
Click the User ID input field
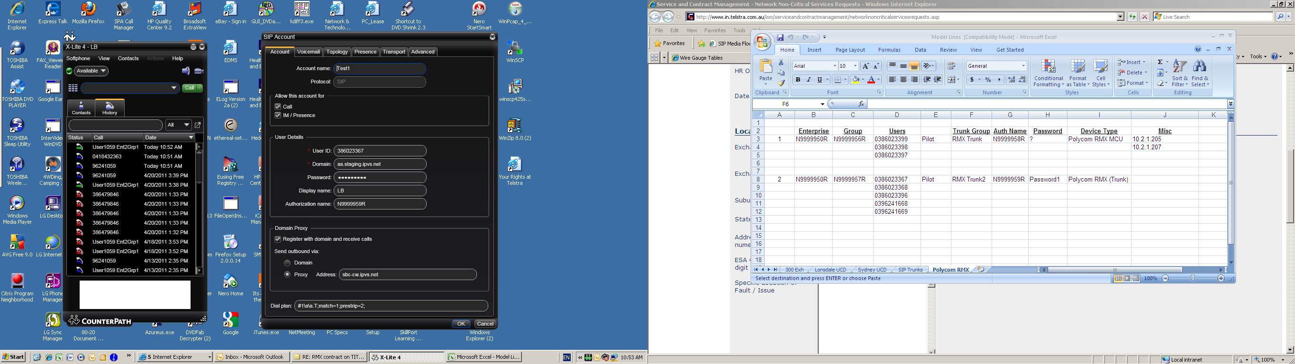(380, 151)
